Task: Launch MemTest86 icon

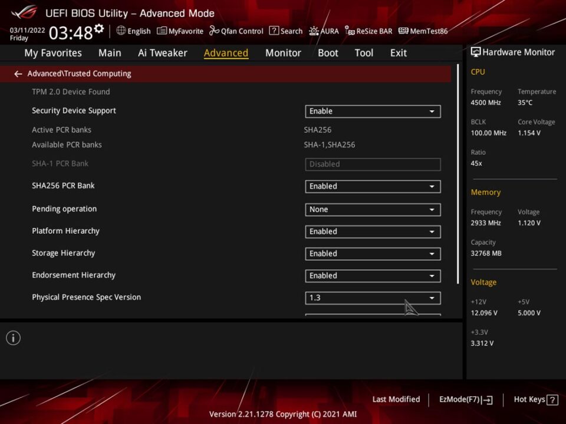Action: 403,31
